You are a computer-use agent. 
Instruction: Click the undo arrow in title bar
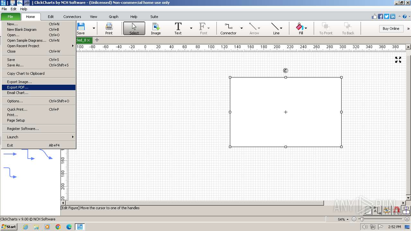20,3
